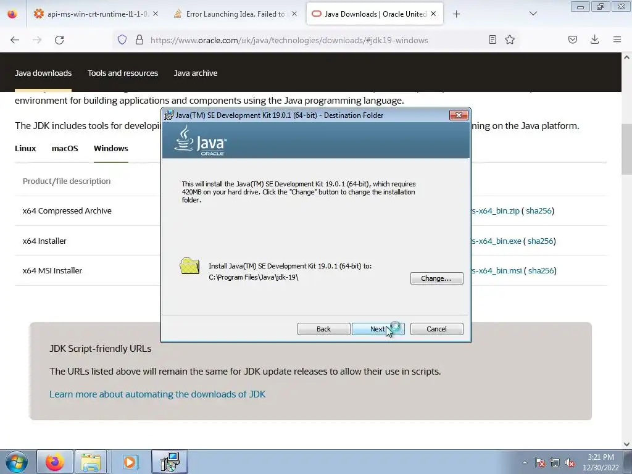Image resolution: width=632 pixels, height=474 pixels.
Task: Select the Windows downloads tab
Action: pyautogui.click(x=111, y=148)
